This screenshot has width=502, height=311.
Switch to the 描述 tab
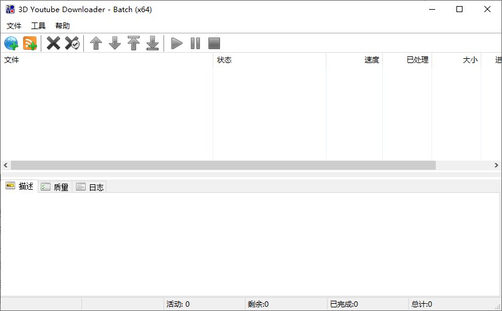point(19,186)
